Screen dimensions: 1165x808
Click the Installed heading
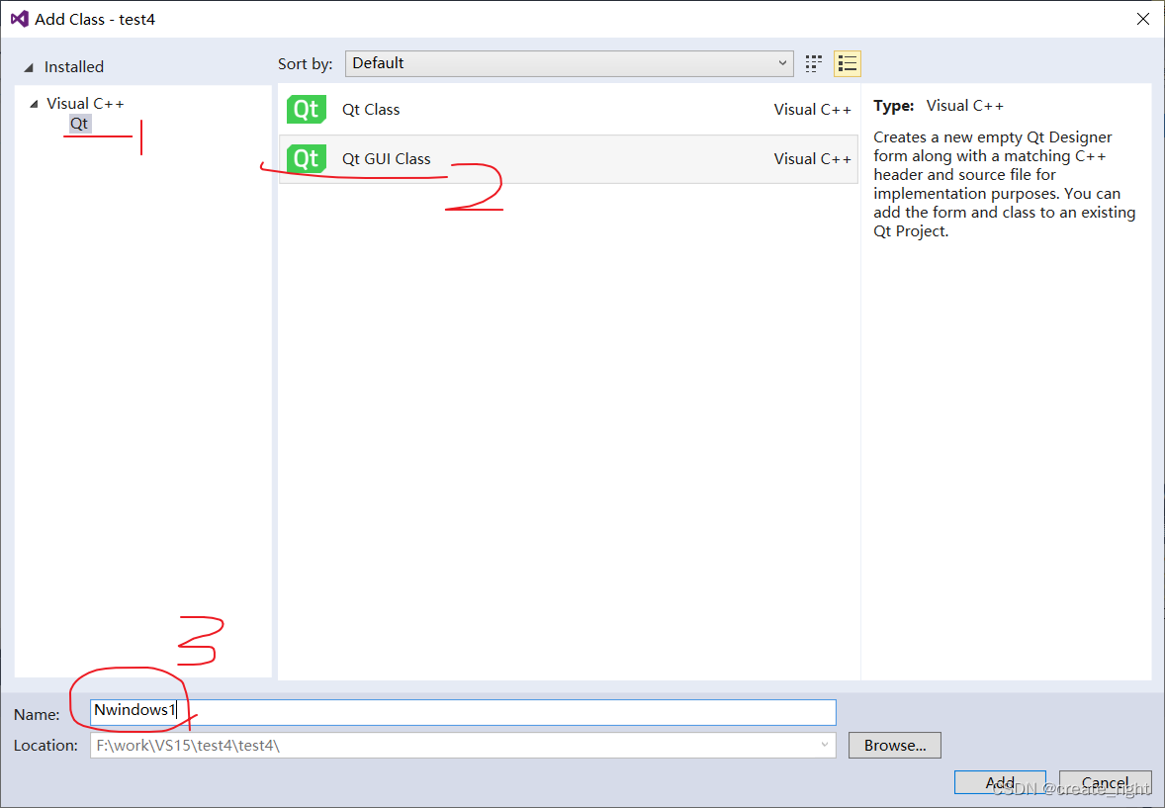[x=73, y=67]
